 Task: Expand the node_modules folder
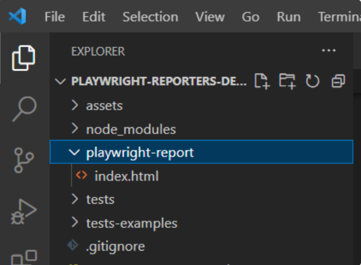point(130,129)
